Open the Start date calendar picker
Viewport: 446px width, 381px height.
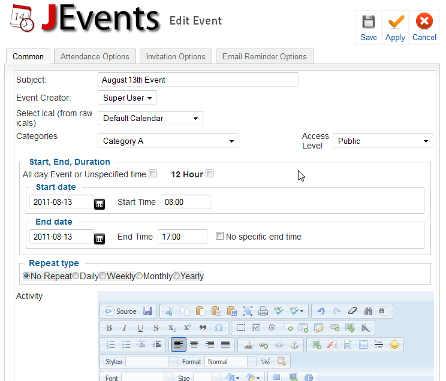[x=100, y=204]
